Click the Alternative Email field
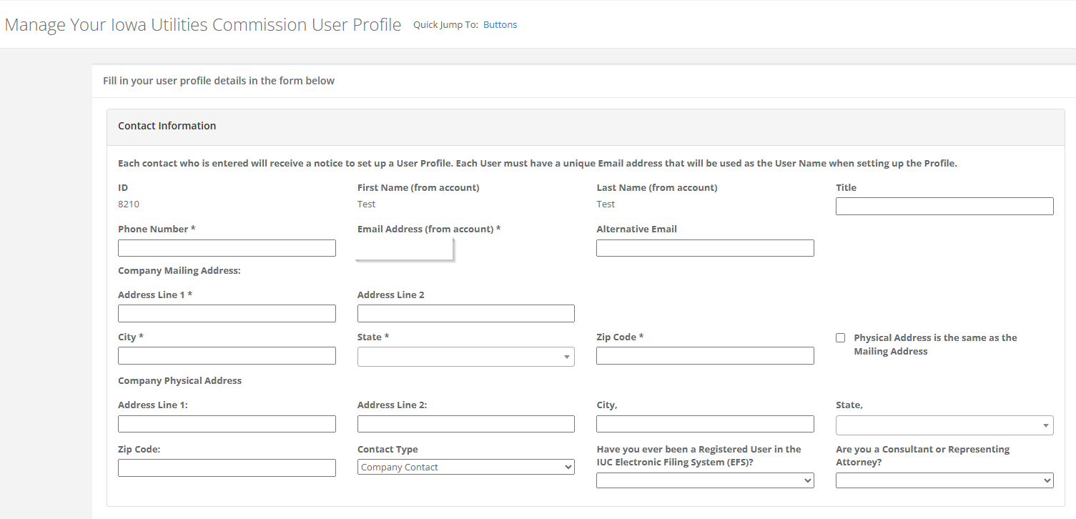Viewport: 1076px width, 519px height. (705, 248)
